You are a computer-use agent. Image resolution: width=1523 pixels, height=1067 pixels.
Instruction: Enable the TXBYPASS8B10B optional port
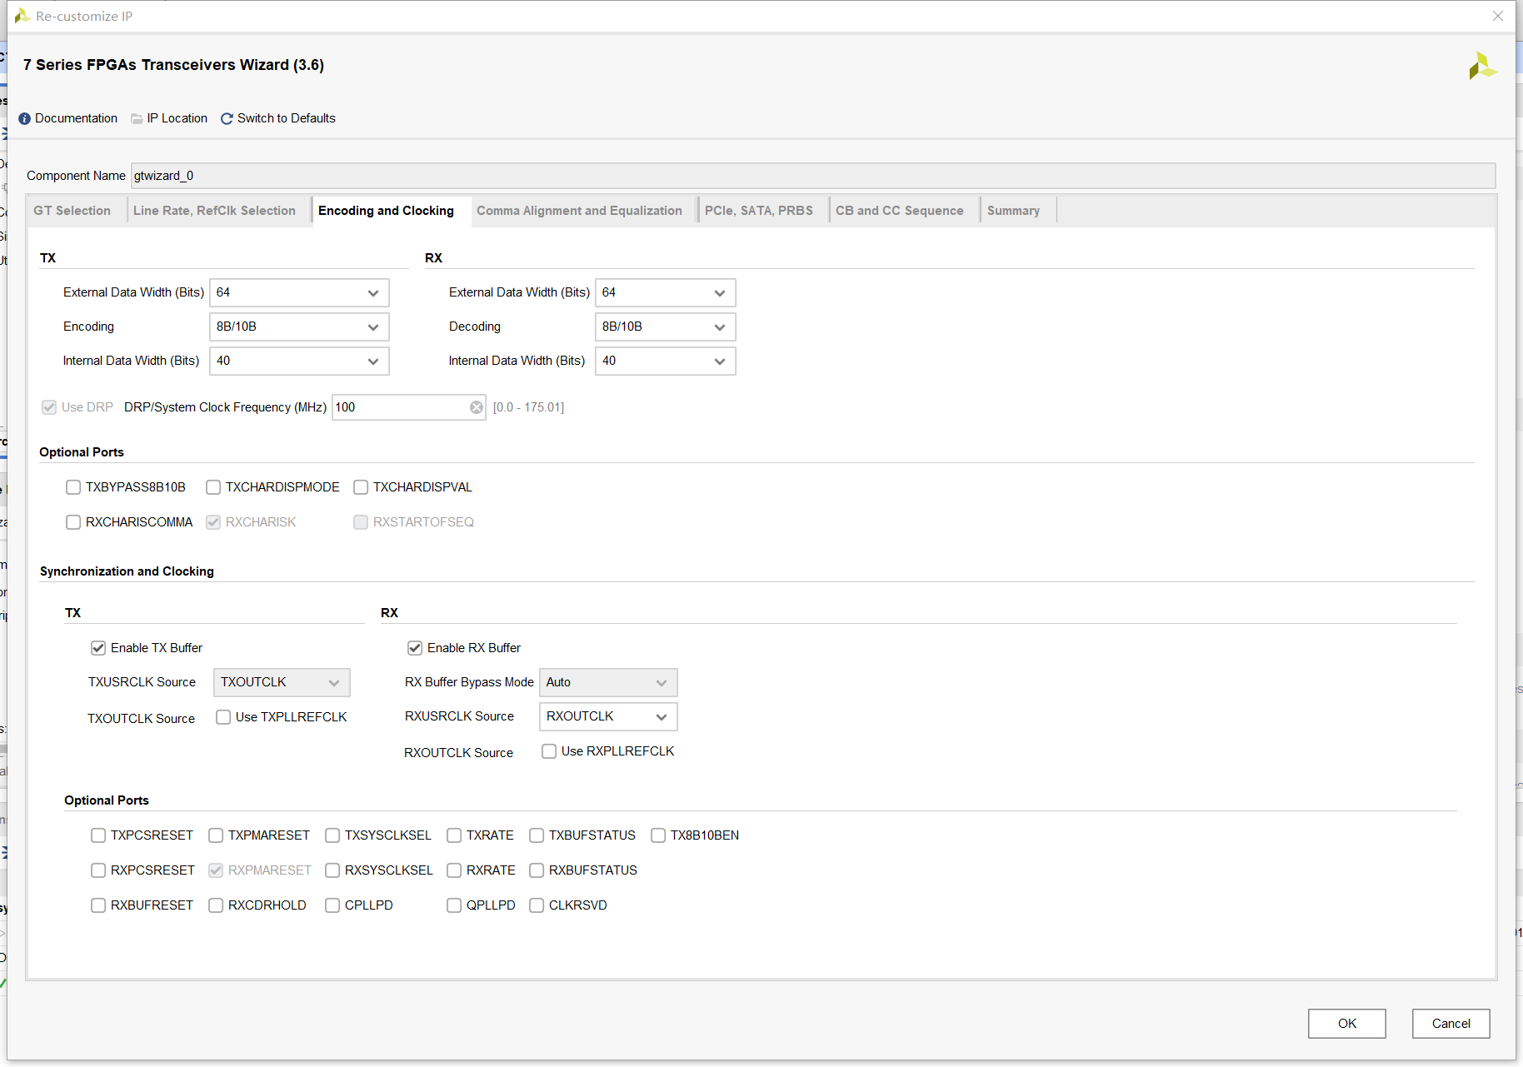73,487
